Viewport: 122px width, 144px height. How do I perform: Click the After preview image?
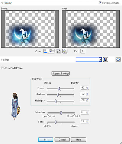click(x=91, y=29)
